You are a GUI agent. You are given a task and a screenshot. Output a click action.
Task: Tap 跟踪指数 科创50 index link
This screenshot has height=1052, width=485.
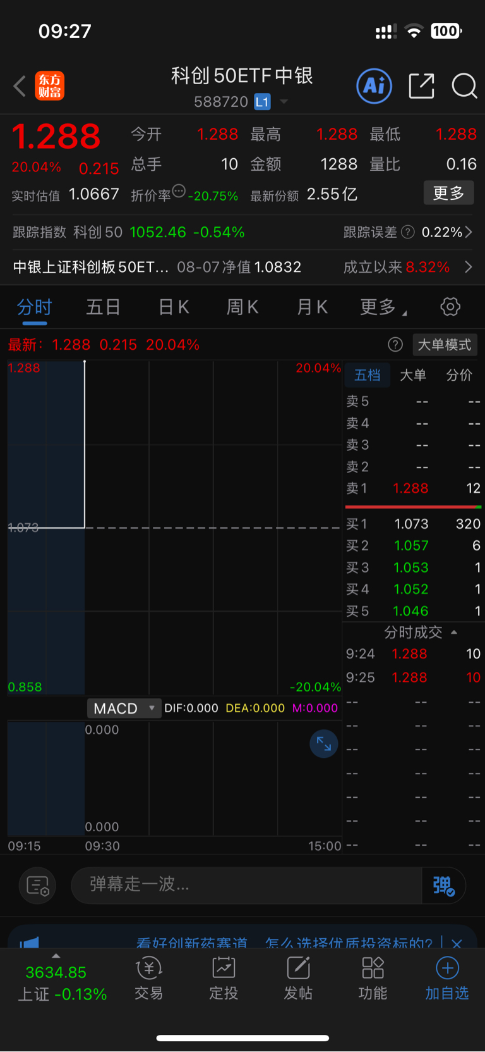[x=129, y=232]
